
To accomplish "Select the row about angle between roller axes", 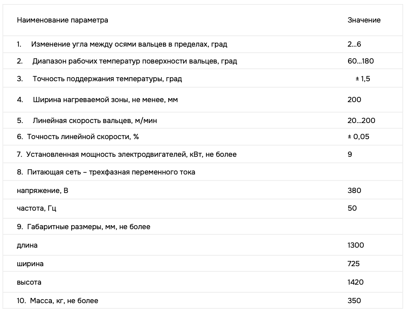I will [x=203, y=45].
